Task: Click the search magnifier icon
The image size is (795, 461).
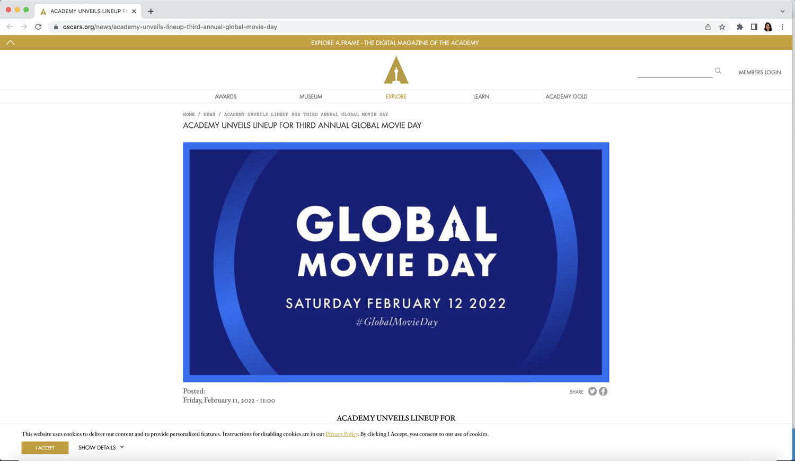Action: point(718,71)
